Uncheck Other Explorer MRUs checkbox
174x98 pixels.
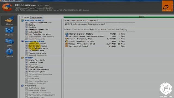(26, 48)
